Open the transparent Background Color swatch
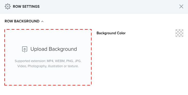 (179, 33)
